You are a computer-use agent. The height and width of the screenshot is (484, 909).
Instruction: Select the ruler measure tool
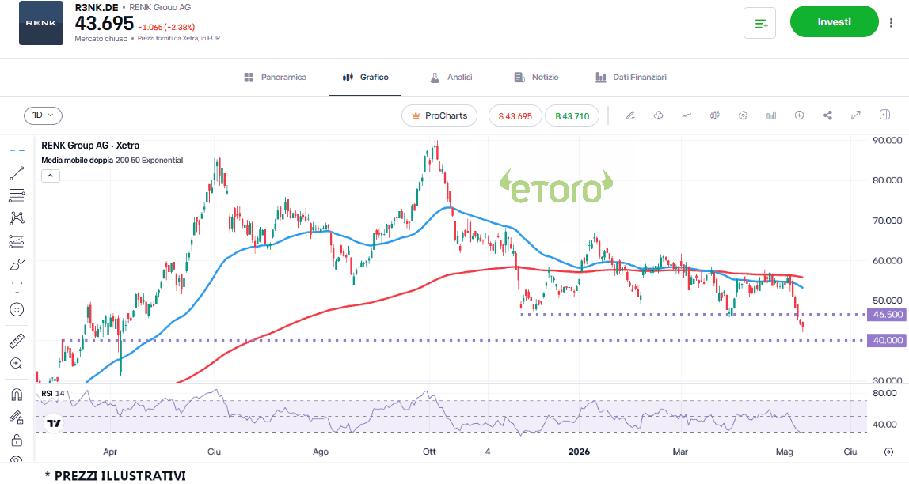coord(17,341)
